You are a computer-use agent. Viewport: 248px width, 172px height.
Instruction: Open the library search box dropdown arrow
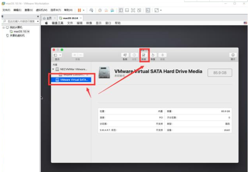(x=38, y=21)
